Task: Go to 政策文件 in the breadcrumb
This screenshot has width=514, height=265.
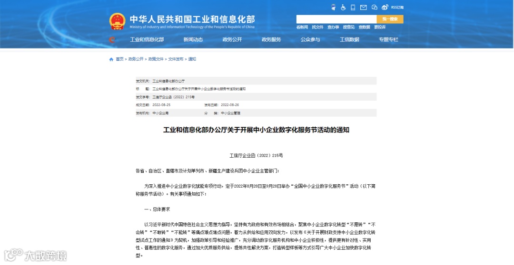Action: (156, 59)
